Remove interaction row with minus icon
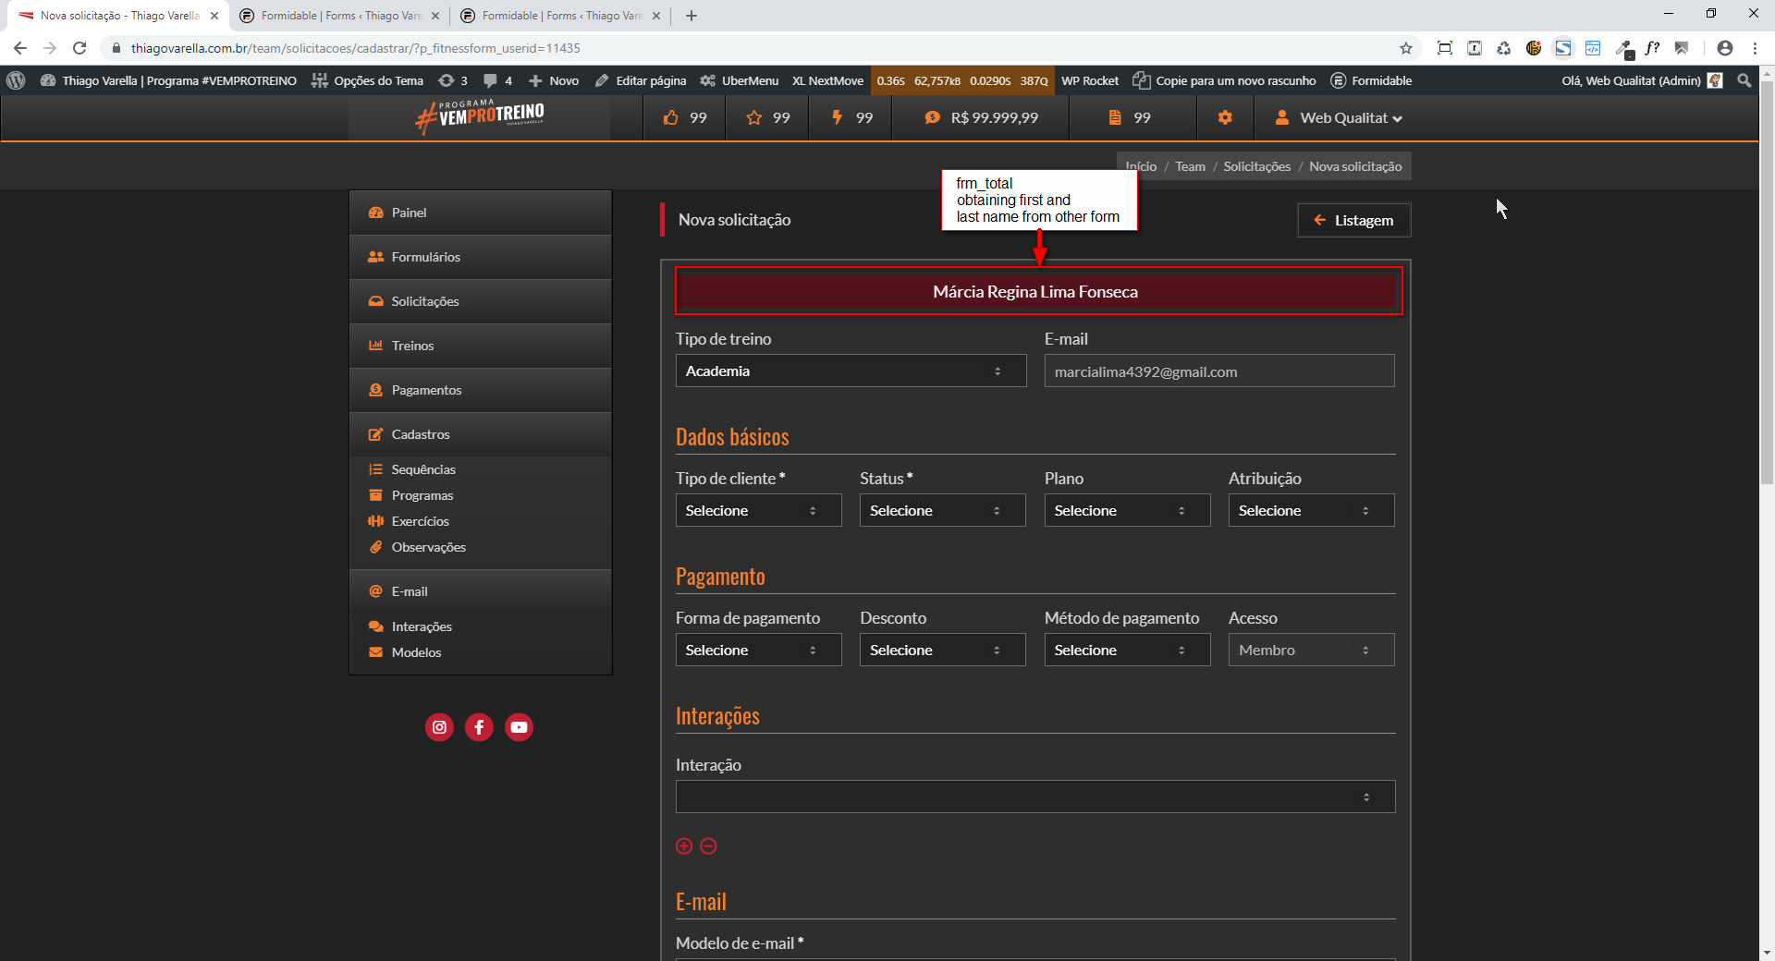The width and height of the screenshot is (1775, 961). point(708,846)
